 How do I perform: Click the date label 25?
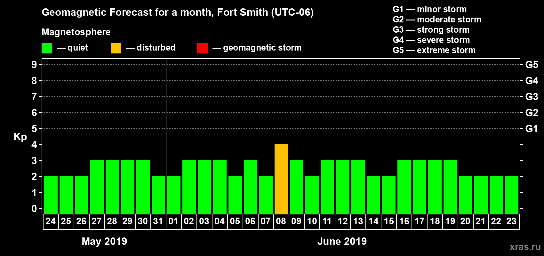(66, 221)
